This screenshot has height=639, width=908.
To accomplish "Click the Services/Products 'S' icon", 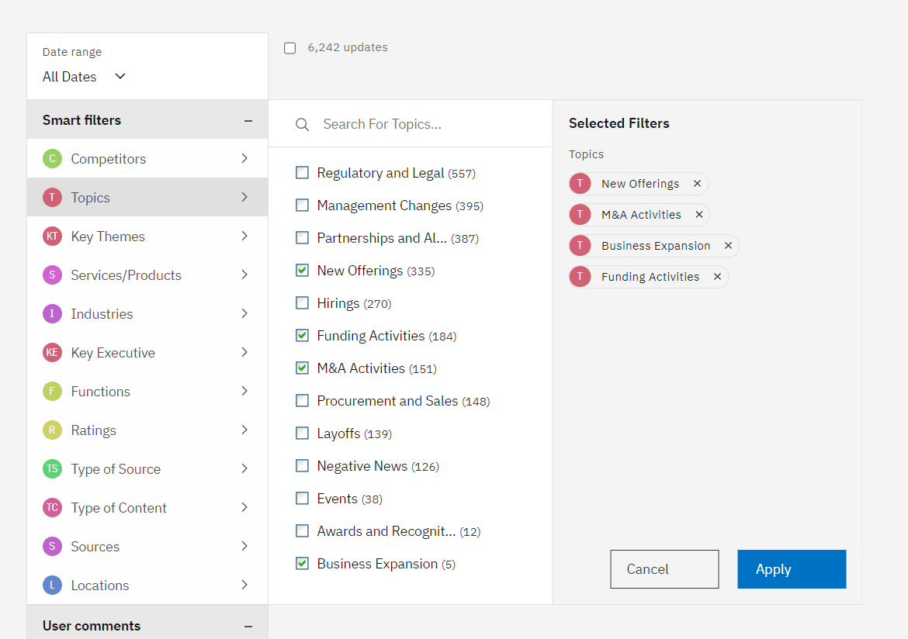I will pyautogui.click(x=52, y=275).
